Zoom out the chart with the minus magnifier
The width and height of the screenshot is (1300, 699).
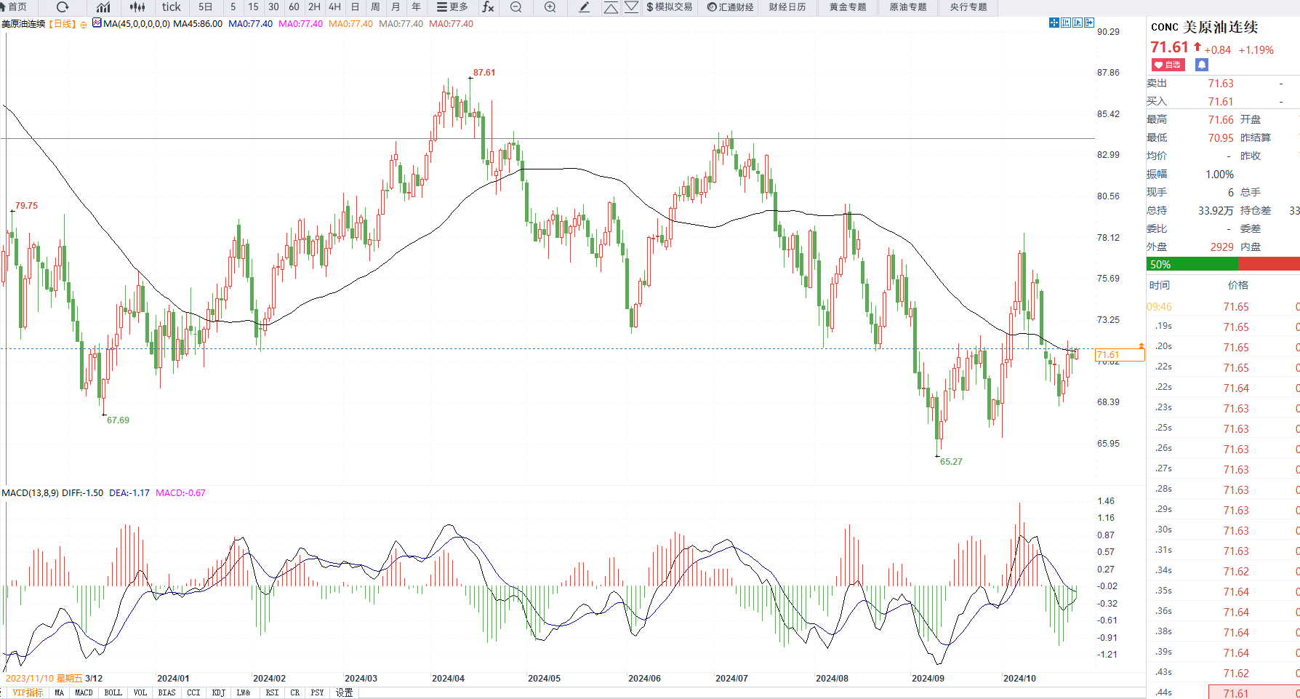515,7
